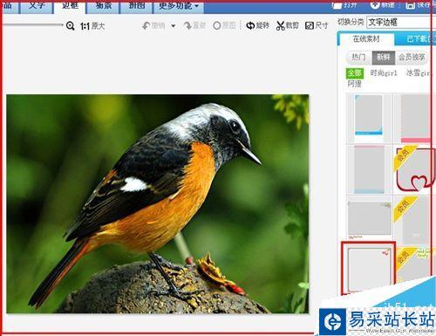Click the 打开 open file button
The width and height of the screenshot is (436, 336).
pos(345,5)
